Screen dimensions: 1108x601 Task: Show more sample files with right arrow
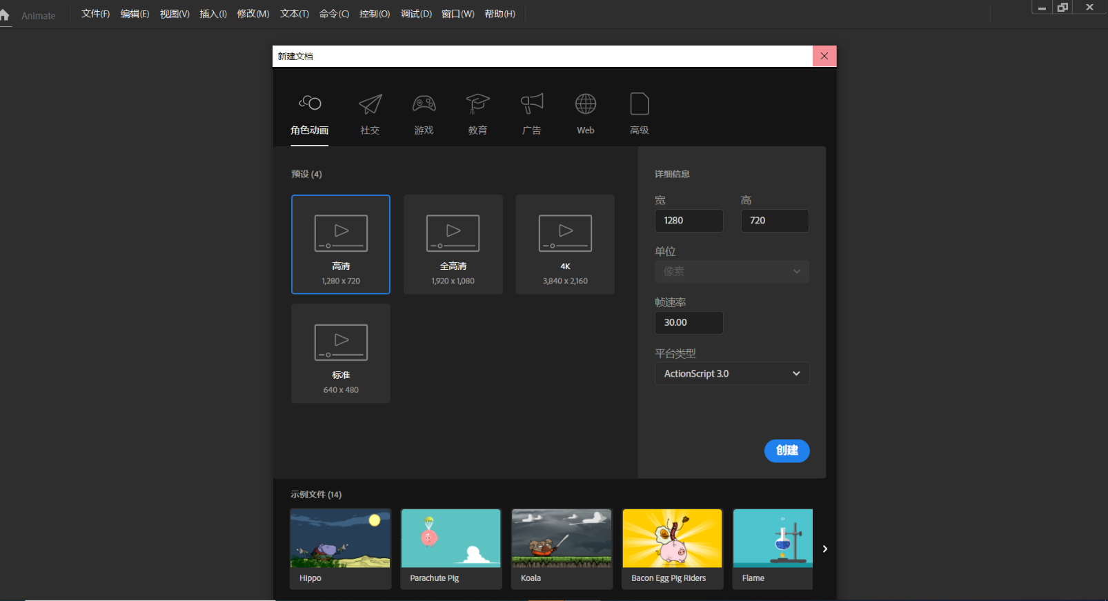(x=824, y=549)
